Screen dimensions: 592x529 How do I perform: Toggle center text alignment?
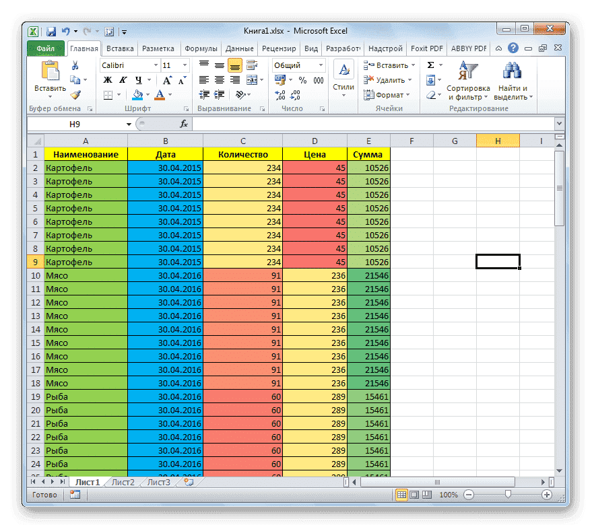point(219,80)
